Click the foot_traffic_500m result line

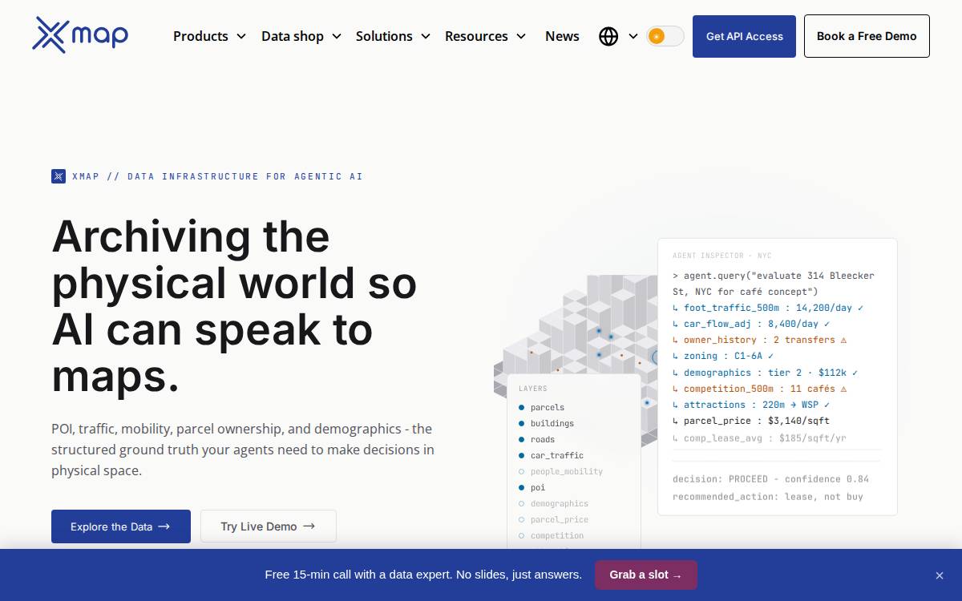768,308
